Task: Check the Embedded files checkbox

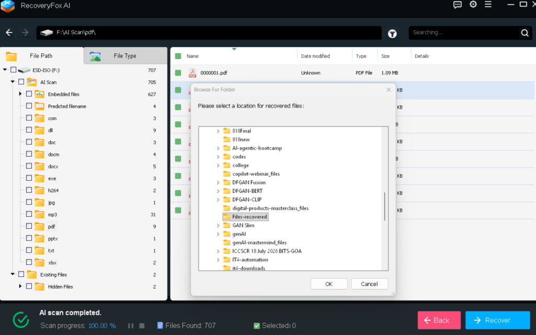Action: 29,94
